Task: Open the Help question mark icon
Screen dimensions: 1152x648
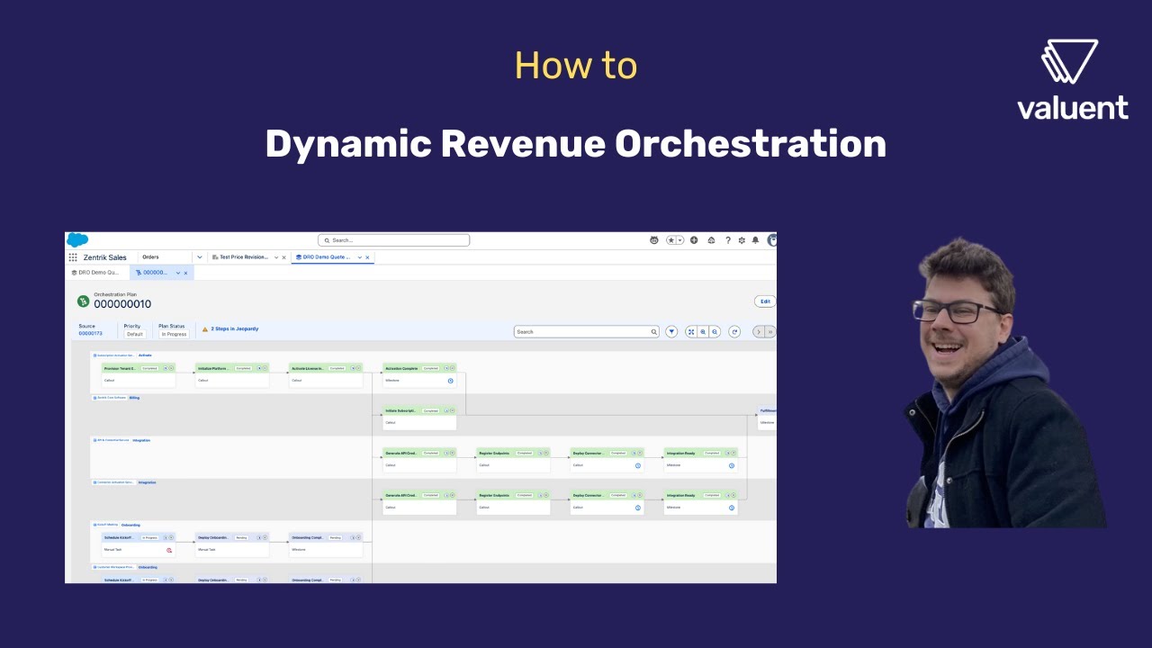Action: 728,240
